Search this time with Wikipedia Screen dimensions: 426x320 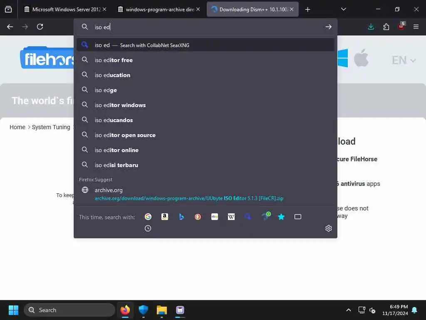click(231, 217)
